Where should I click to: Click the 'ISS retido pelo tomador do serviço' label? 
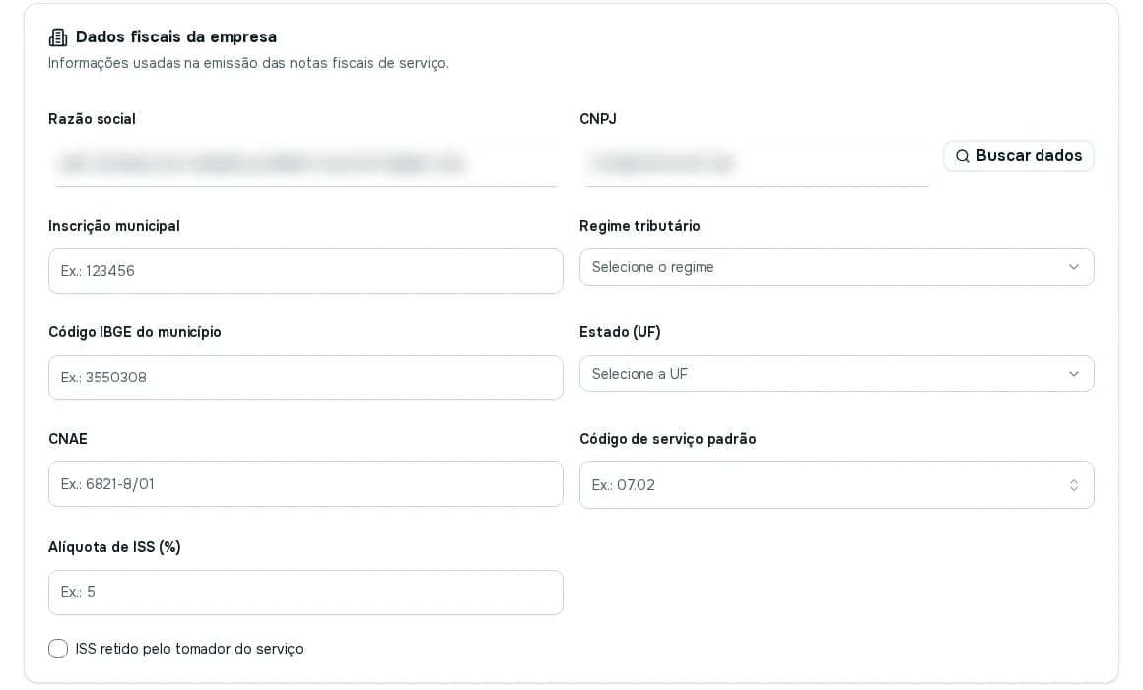189,649
